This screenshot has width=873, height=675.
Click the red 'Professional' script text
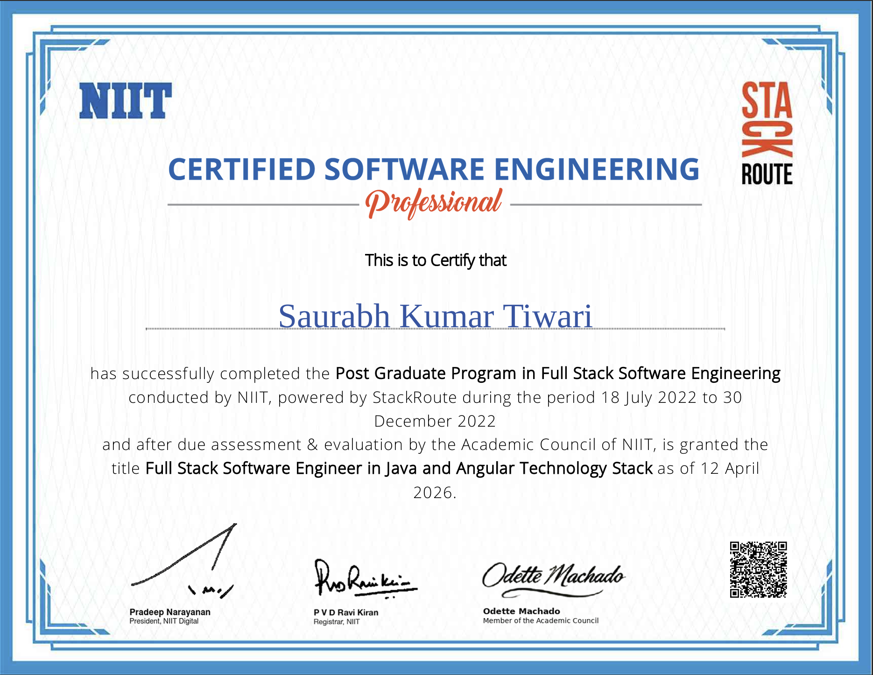point(434,204)
